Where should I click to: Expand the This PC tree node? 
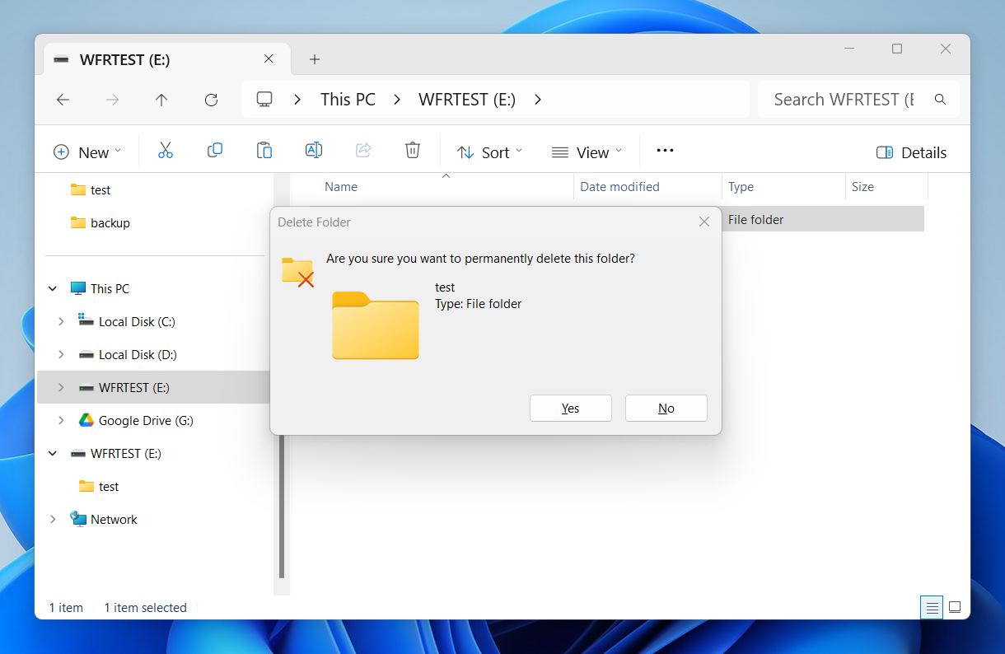[x=52, y=288]
